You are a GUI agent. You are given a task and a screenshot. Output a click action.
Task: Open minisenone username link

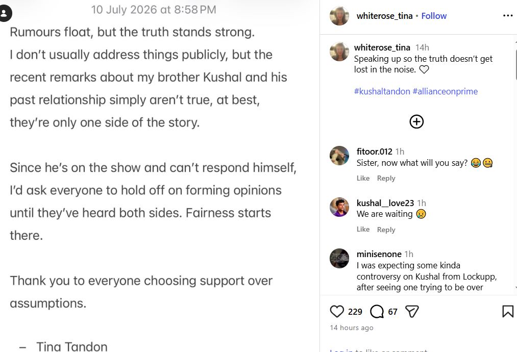379,254
